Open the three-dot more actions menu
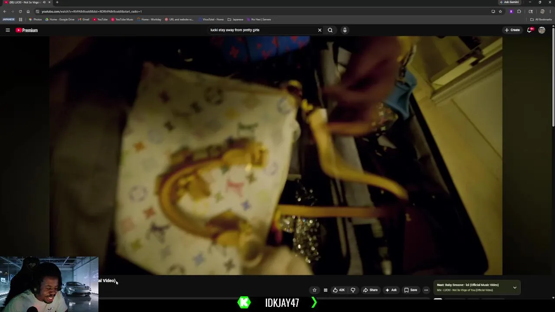 (426, 290)
